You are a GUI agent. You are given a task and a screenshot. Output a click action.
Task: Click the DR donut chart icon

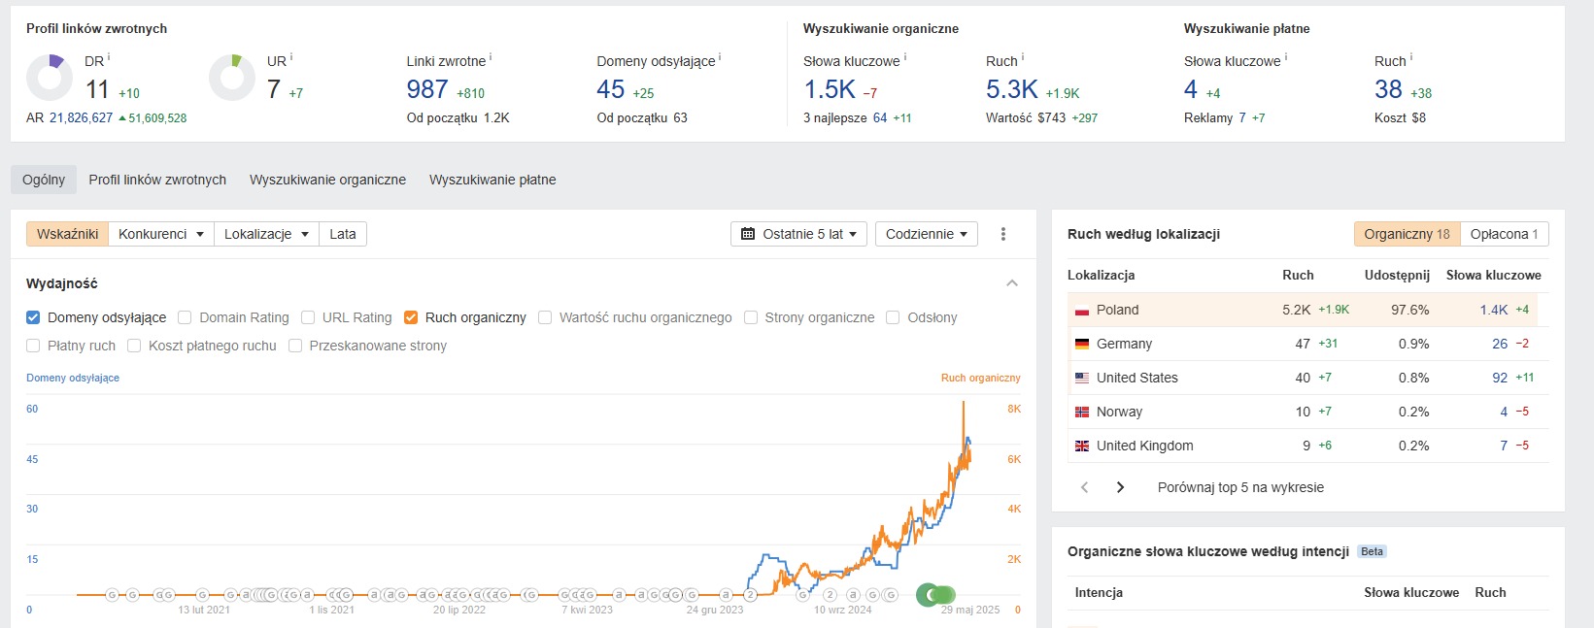(x=50, y=78)
